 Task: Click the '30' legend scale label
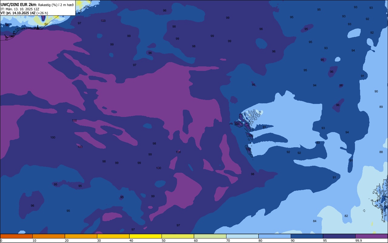pyautogui.click(x=99, y=241)
